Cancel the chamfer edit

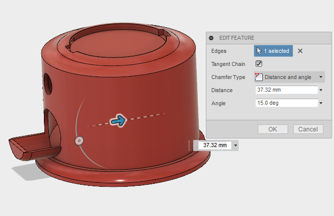click(x=308, y=129)
